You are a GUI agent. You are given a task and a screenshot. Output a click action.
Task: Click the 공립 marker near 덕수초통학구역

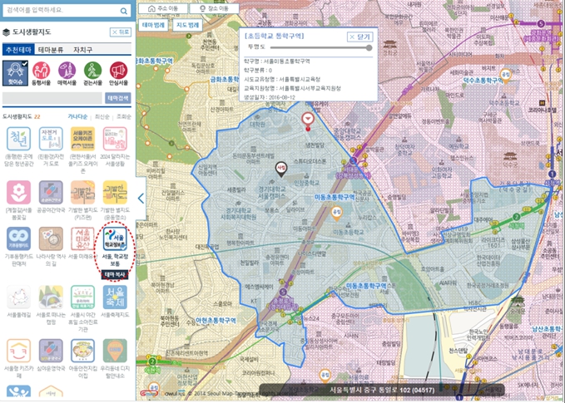(x=506, y=76)
